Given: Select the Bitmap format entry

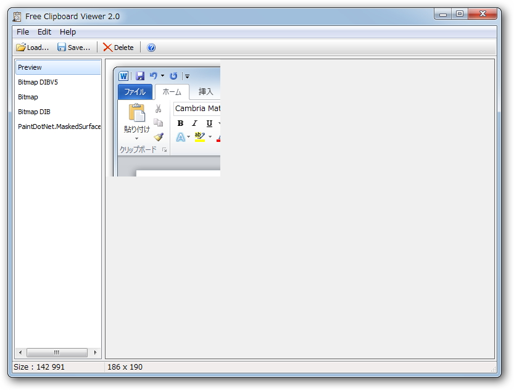Looking at the screenshot, I should [x=28, y=97].
